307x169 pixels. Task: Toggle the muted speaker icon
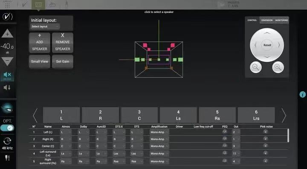point(7,76)
